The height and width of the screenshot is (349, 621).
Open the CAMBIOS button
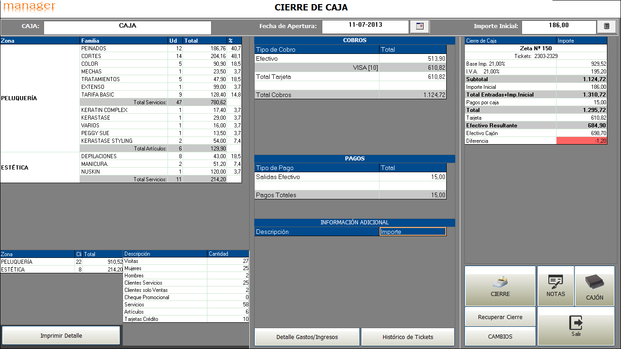pos(500,337)
